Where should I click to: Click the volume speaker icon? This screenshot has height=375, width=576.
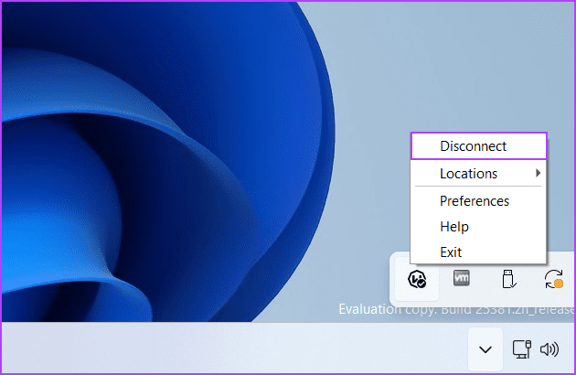point(549,348)
